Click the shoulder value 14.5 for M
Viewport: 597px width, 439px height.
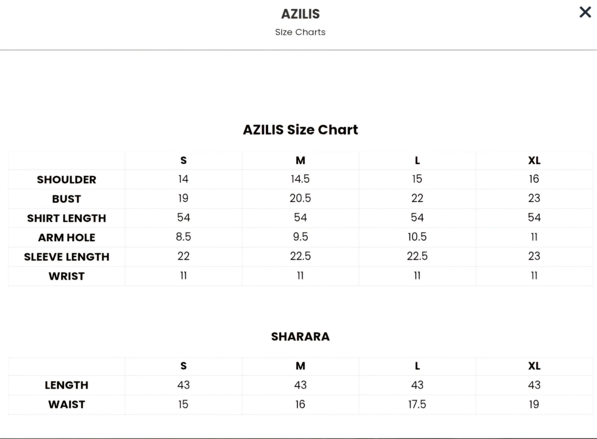pyautogui.click(x=300, y=179)
